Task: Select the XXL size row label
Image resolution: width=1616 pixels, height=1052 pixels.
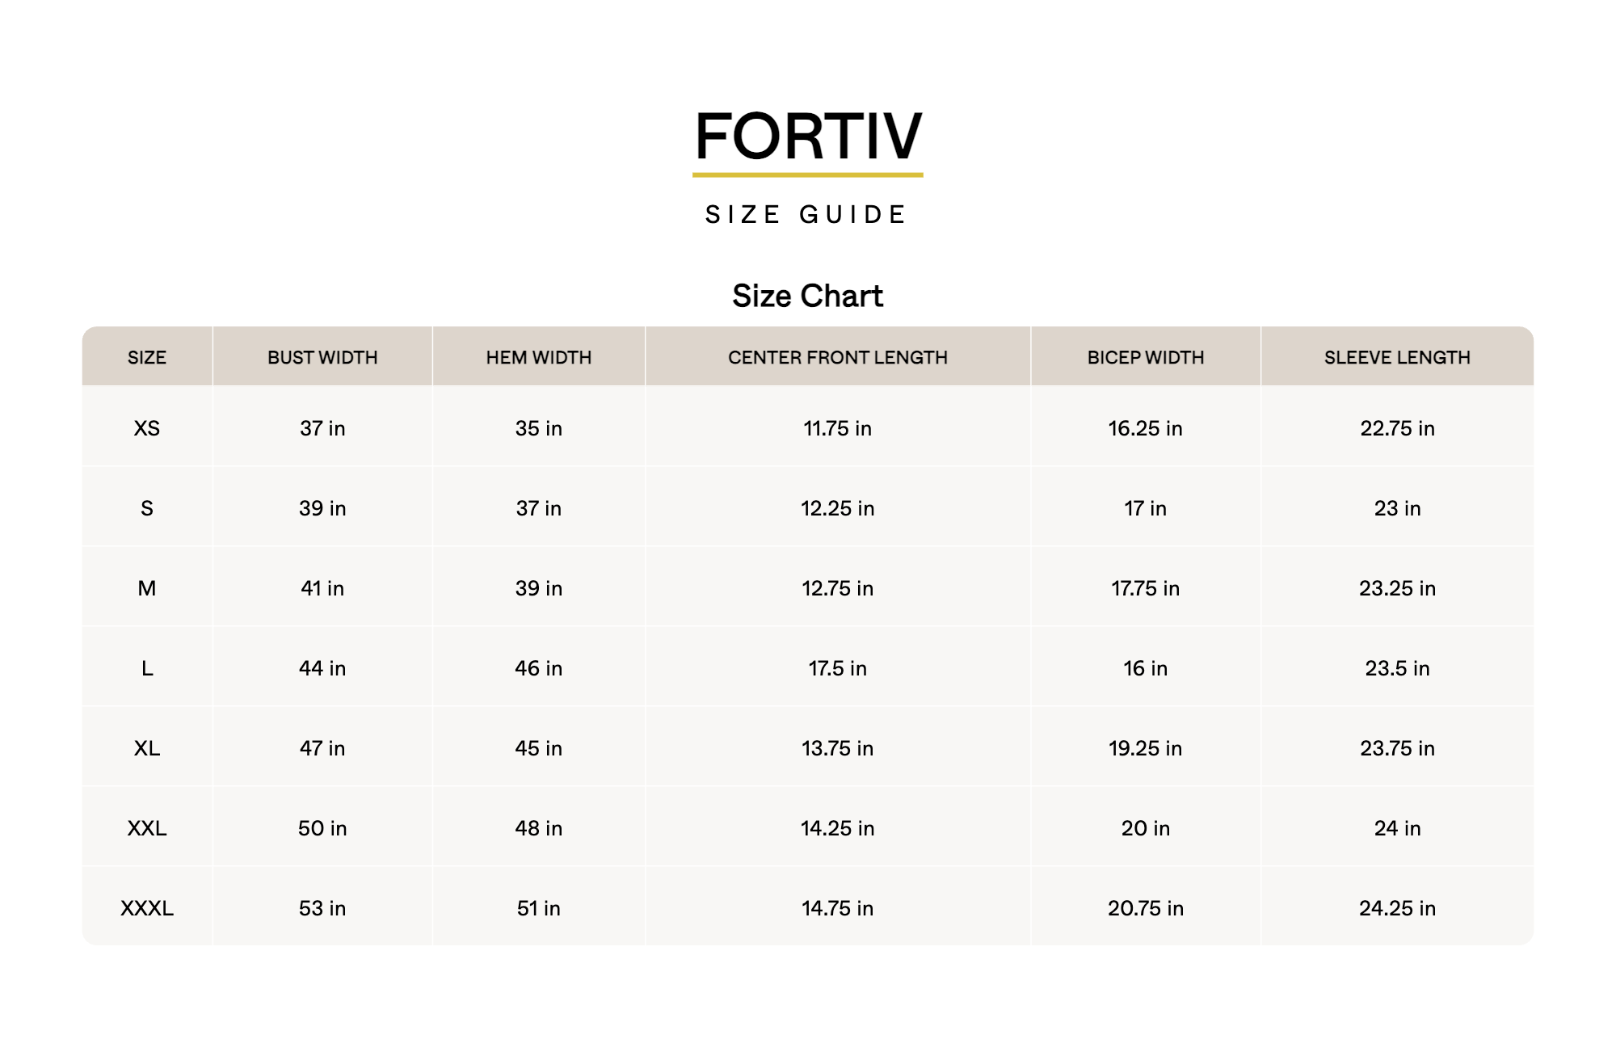Action: pos(147,828)
